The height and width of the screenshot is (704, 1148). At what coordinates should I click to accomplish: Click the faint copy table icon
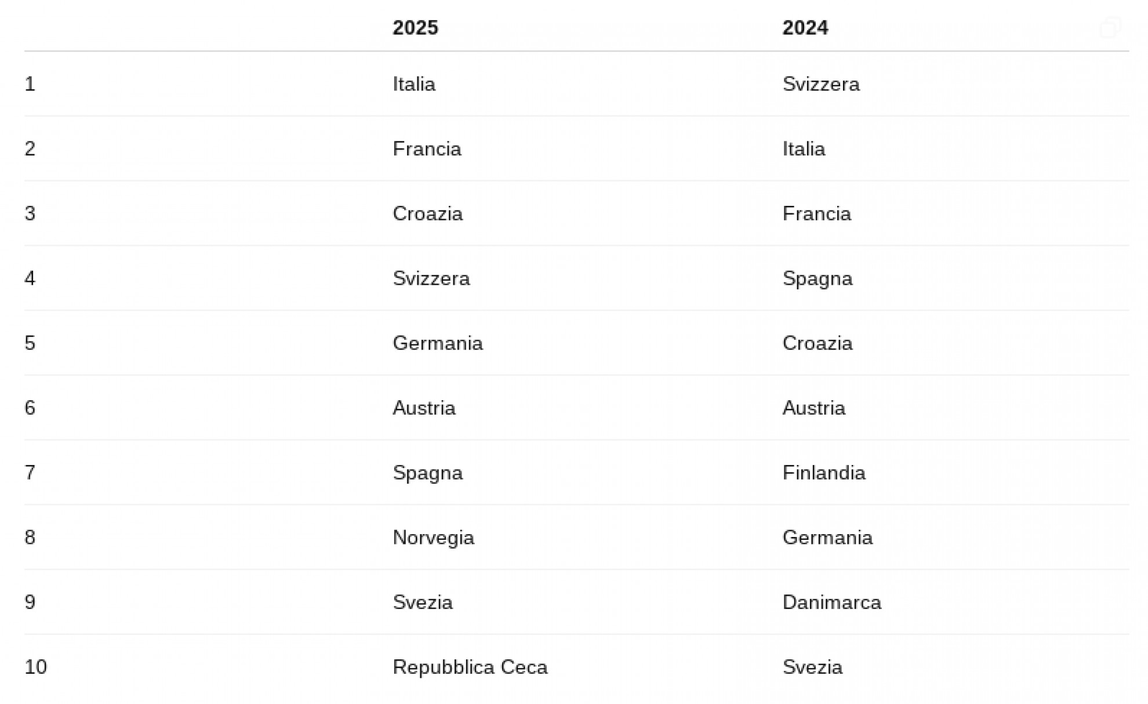pyautogui.click(x=1110, y=28)
